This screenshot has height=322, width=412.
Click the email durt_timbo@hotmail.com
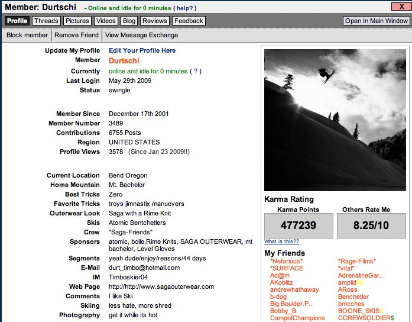click(144, 268)
